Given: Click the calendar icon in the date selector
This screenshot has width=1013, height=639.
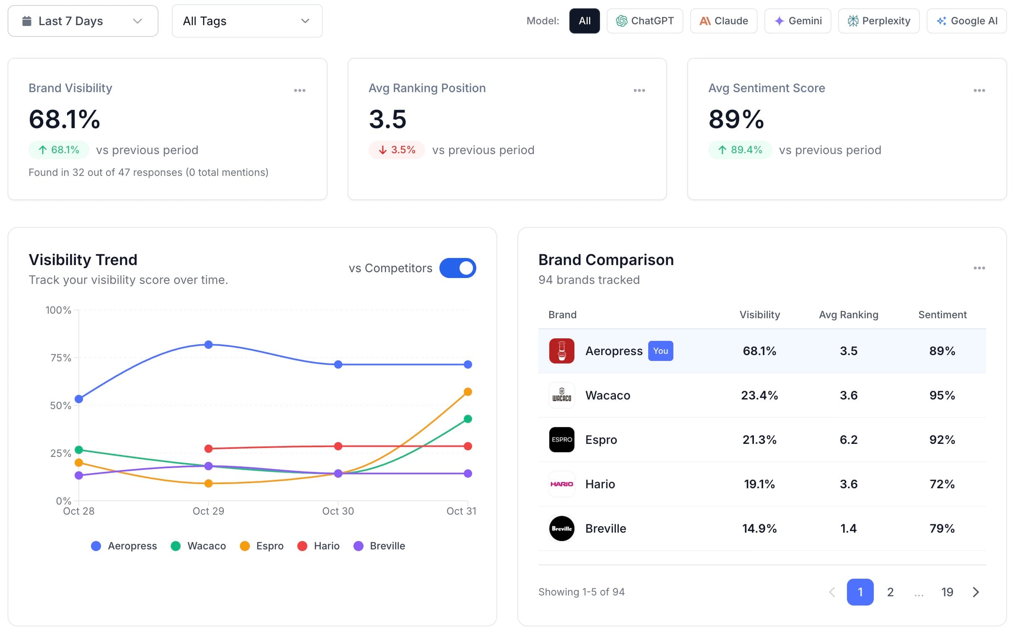Looking at the screenshot, I should [x=27, y=21].
